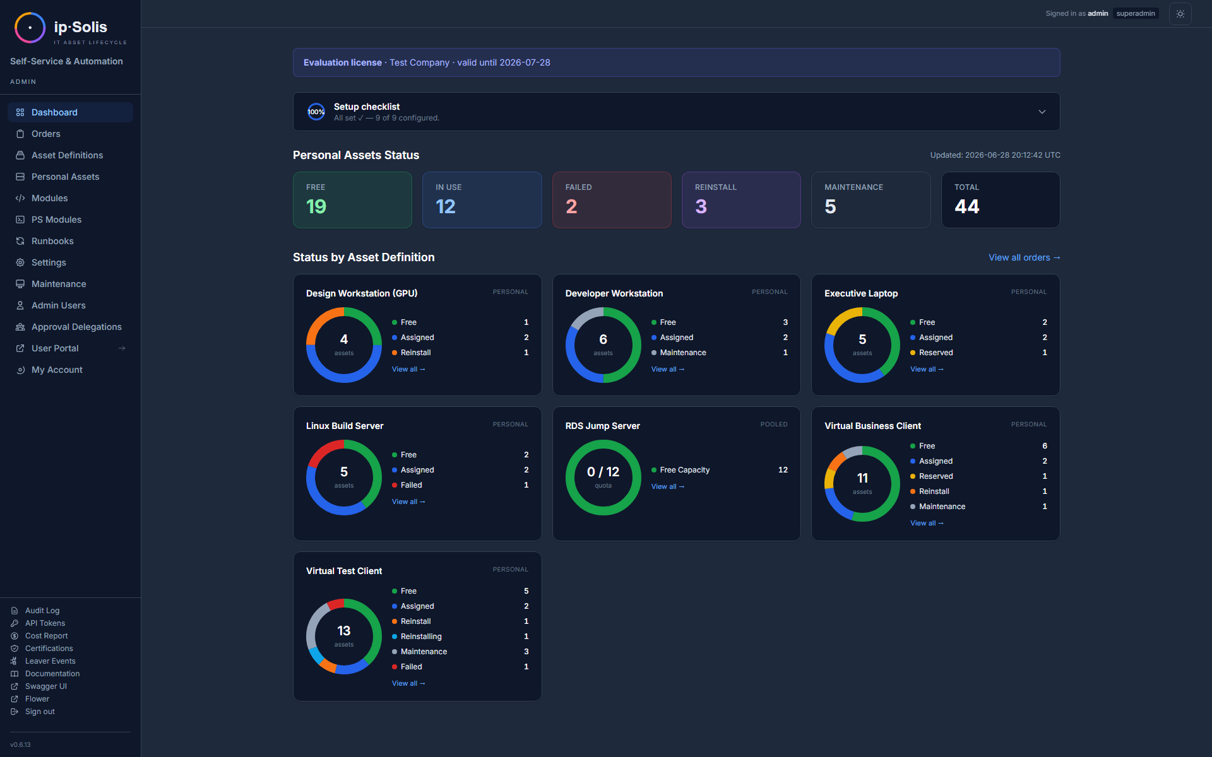Click View all in Virtual Business Client card
The image size is (1212, 757).
[927, 523]
